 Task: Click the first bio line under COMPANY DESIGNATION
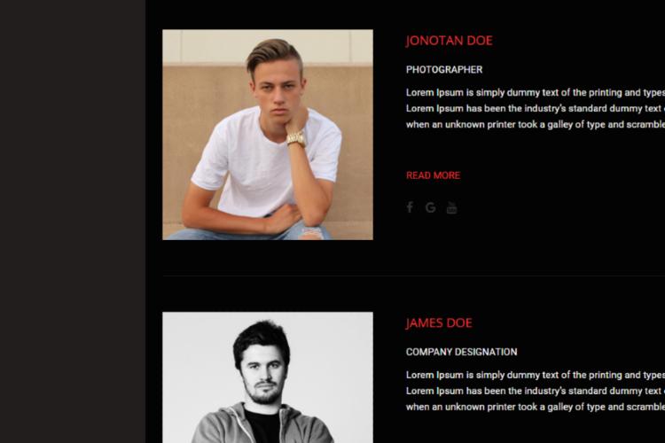coord(536,375)
